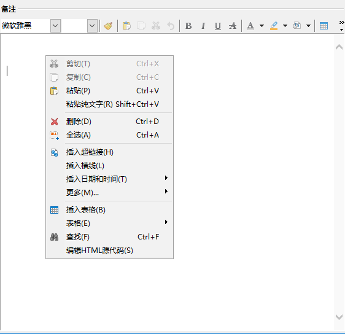Click the red X delete icon in menu
345x334 pixels.
coord(54,122)
